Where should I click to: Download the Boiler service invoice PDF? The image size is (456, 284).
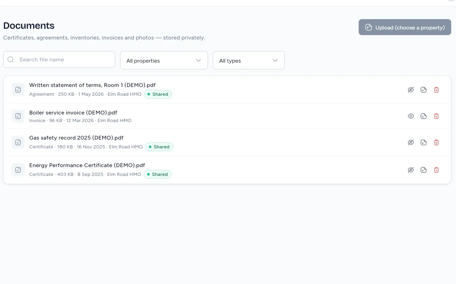point(424,116)
